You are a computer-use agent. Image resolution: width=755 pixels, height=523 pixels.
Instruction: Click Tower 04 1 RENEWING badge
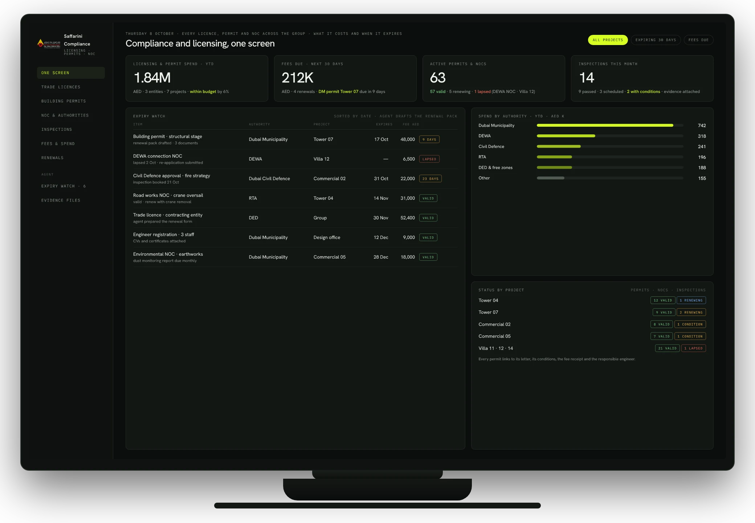point(691,300)
